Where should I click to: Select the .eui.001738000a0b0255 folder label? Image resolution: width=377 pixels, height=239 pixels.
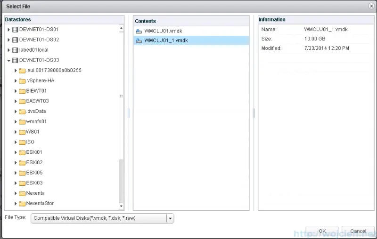(x=54, y=70)
